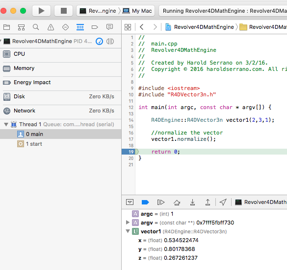Screen dimensions: 287x270
Task: Select the z = 0.267261237 row
Action: coord(204,258)
